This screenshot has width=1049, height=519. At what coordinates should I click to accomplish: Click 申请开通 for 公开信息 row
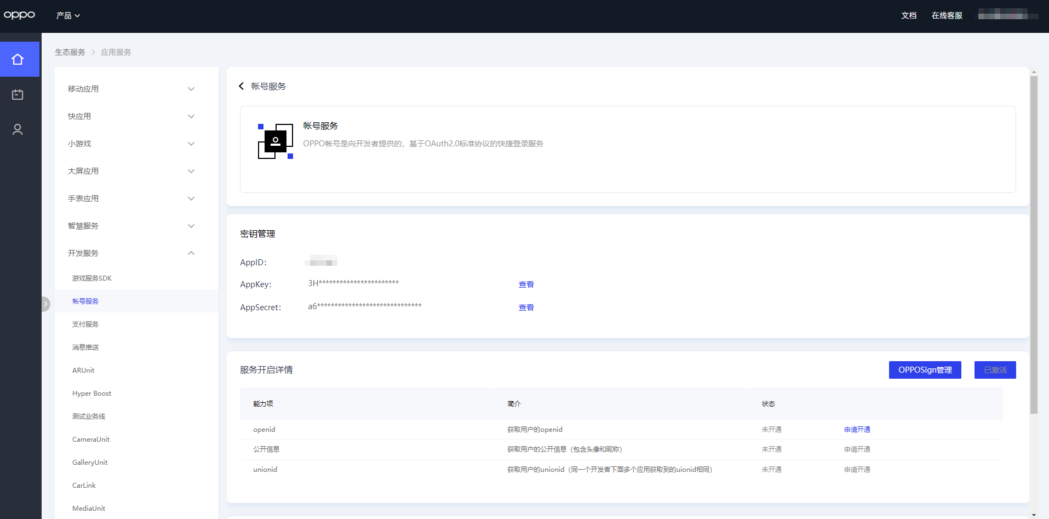[857, 449]
